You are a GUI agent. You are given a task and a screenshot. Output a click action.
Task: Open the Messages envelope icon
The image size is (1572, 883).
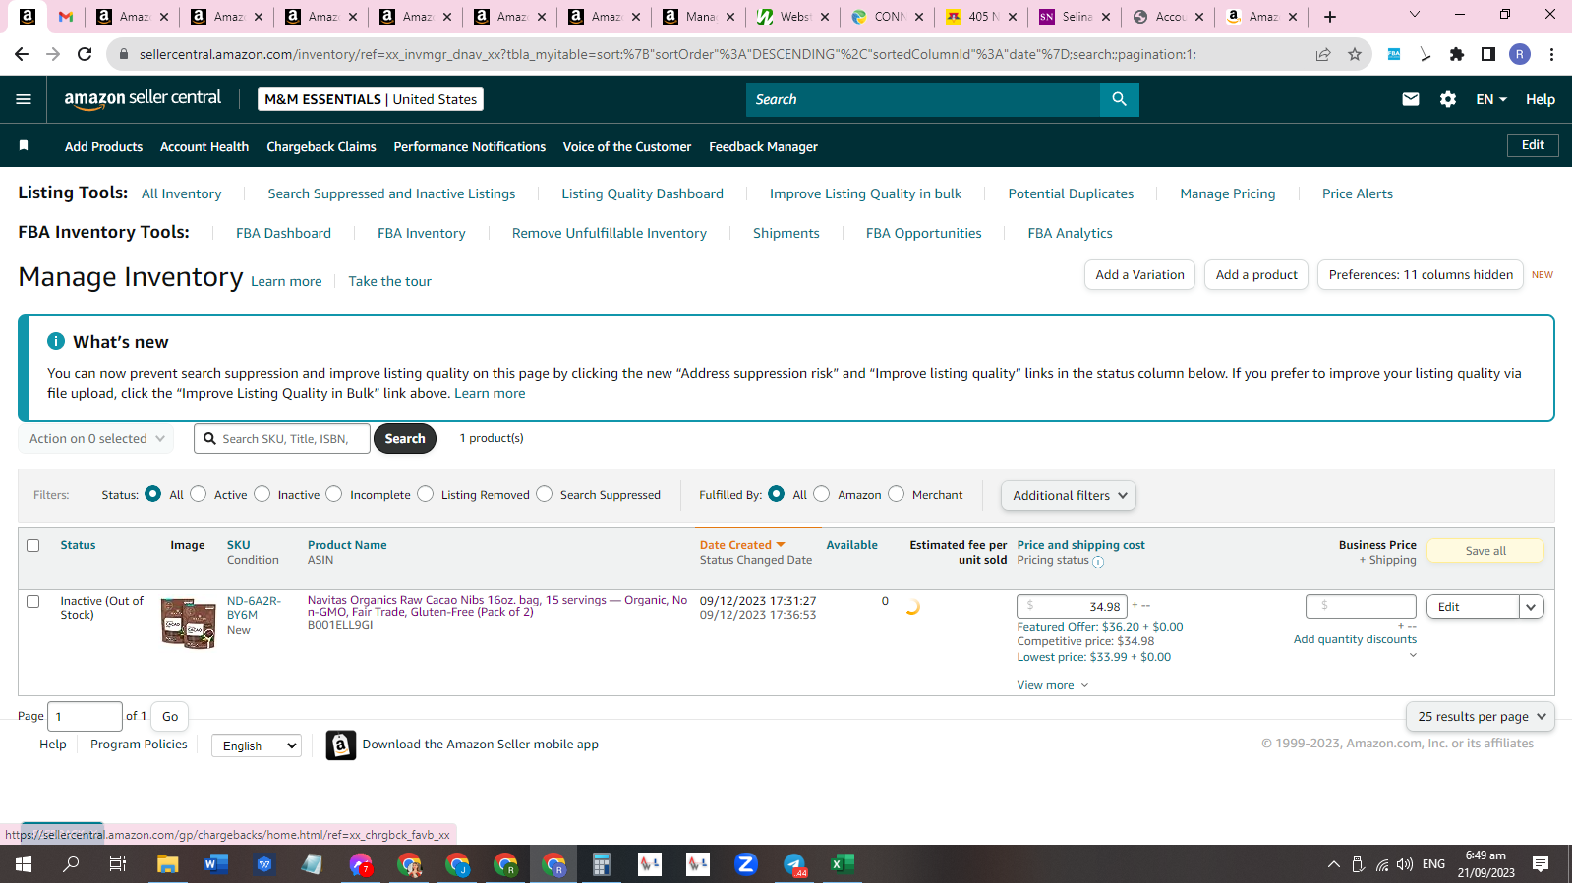pyautogui.click(x=1410, y=99)
